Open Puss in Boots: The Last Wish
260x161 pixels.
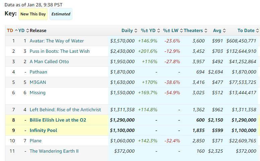[60, 51]
